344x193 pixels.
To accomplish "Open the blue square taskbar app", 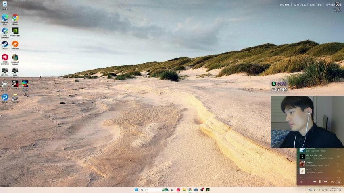I will tap(196, 190).
